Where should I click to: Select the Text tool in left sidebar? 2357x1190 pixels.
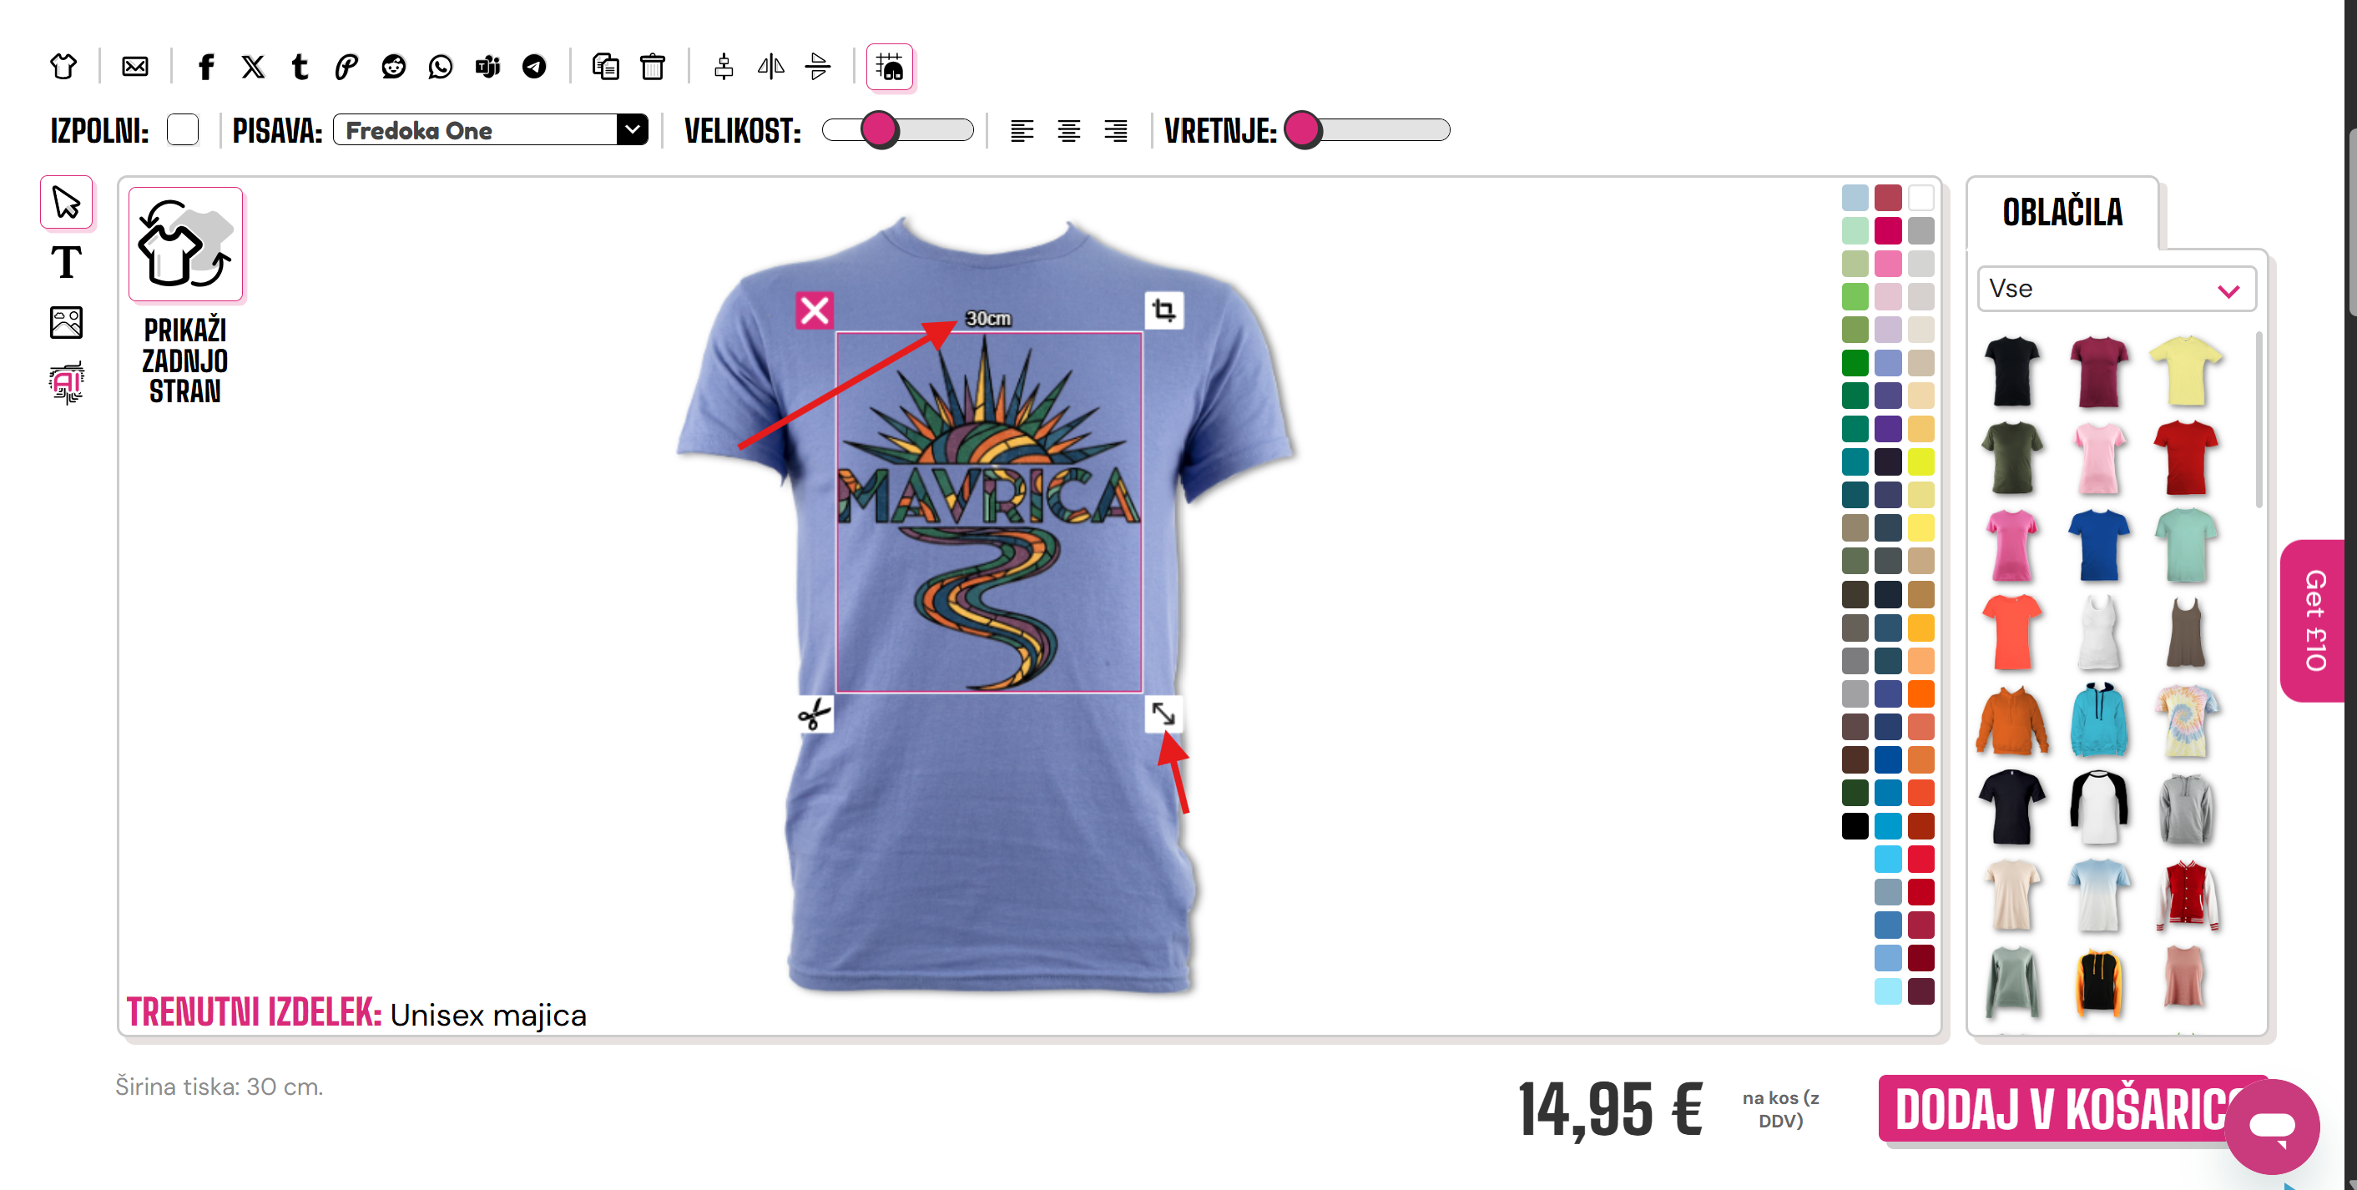point(66,263)
